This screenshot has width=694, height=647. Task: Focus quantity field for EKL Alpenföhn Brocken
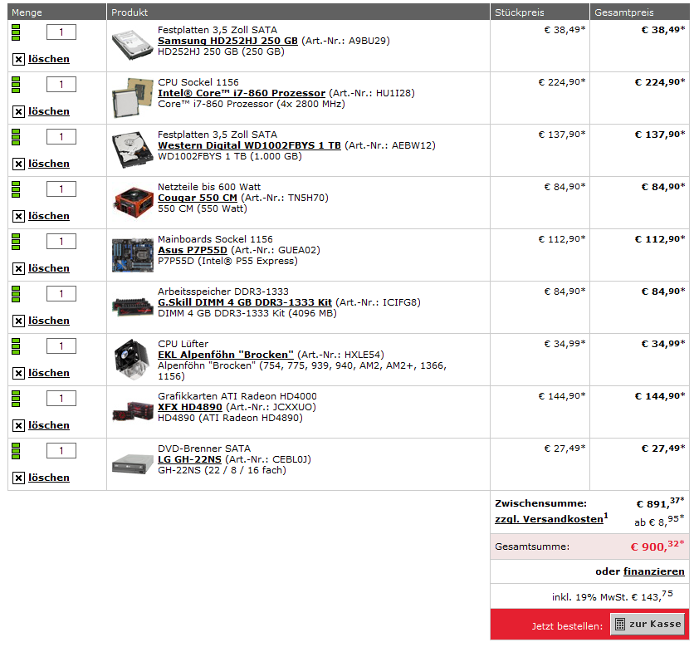pos(61,346)
